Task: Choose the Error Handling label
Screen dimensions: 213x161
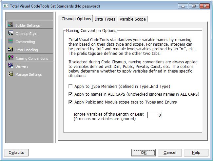Action: [27, 50]
